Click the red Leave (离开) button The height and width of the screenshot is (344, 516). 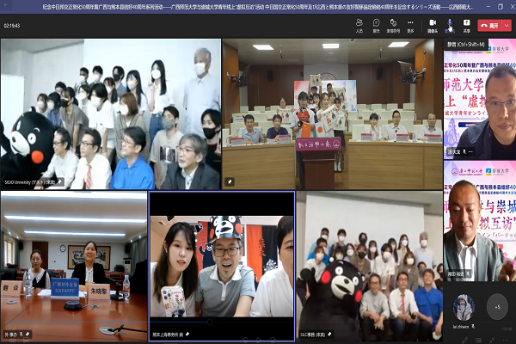[491, 26]
